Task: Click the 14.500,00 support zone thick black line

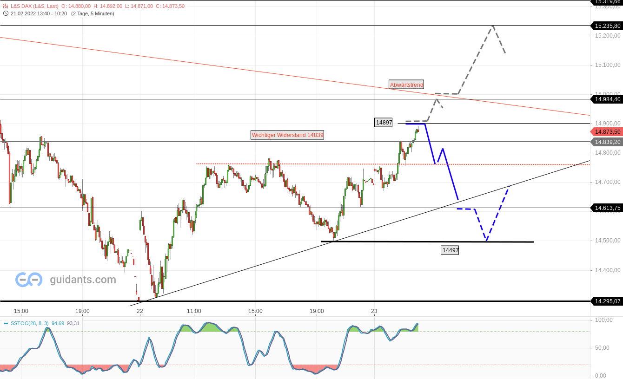Action: point(428,242)
